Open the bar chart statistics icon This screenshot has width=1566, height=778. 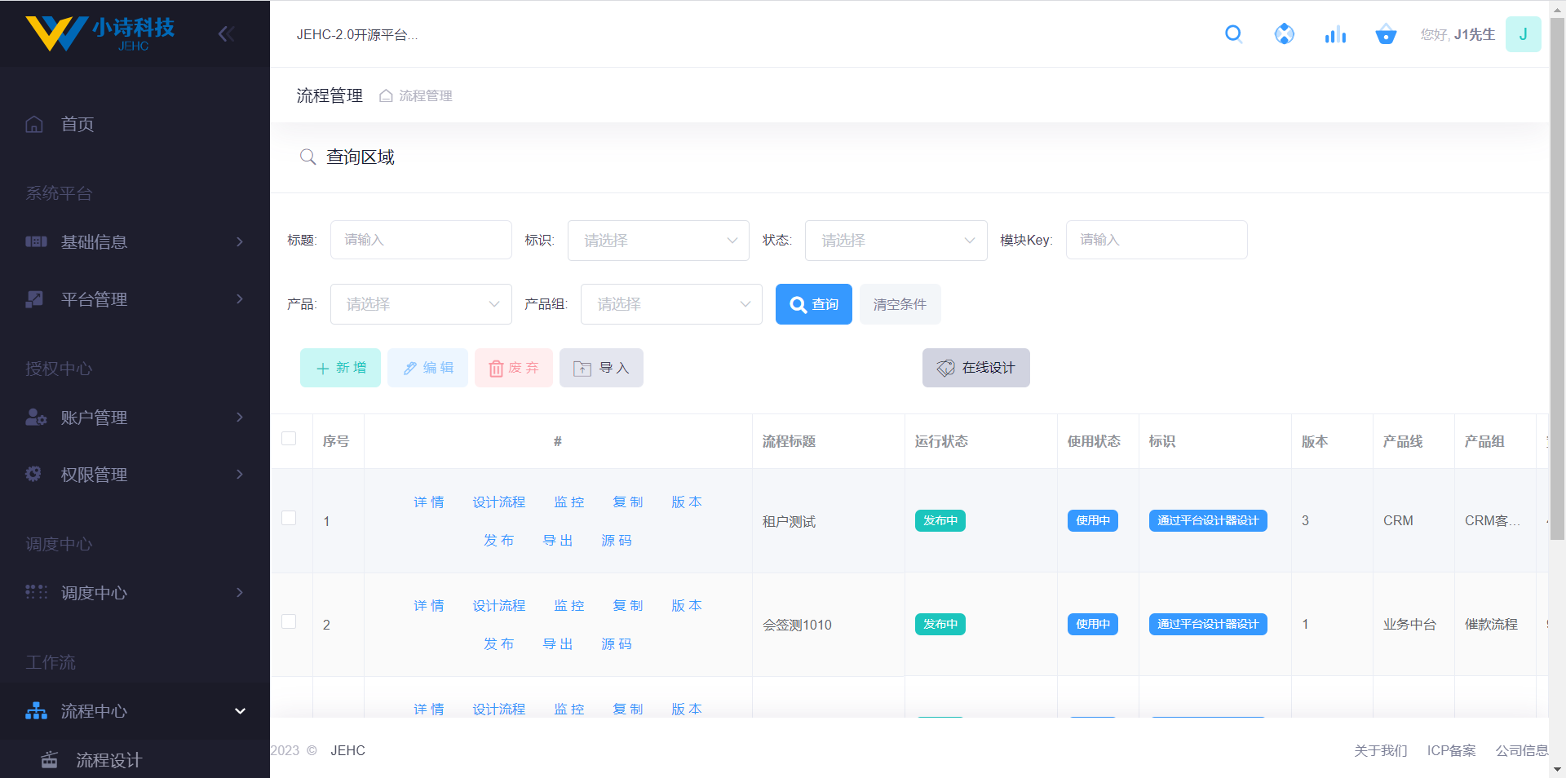coord(1335,34)
